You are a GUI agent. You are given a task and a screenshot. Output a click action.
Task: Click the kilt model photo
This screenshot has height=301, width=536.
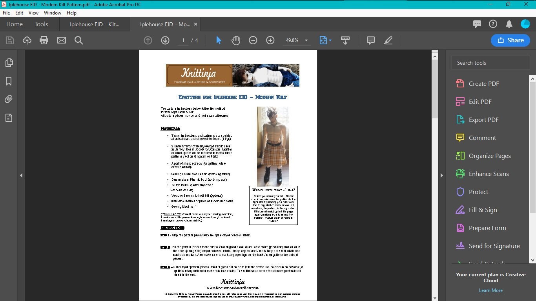pos(273,146)
